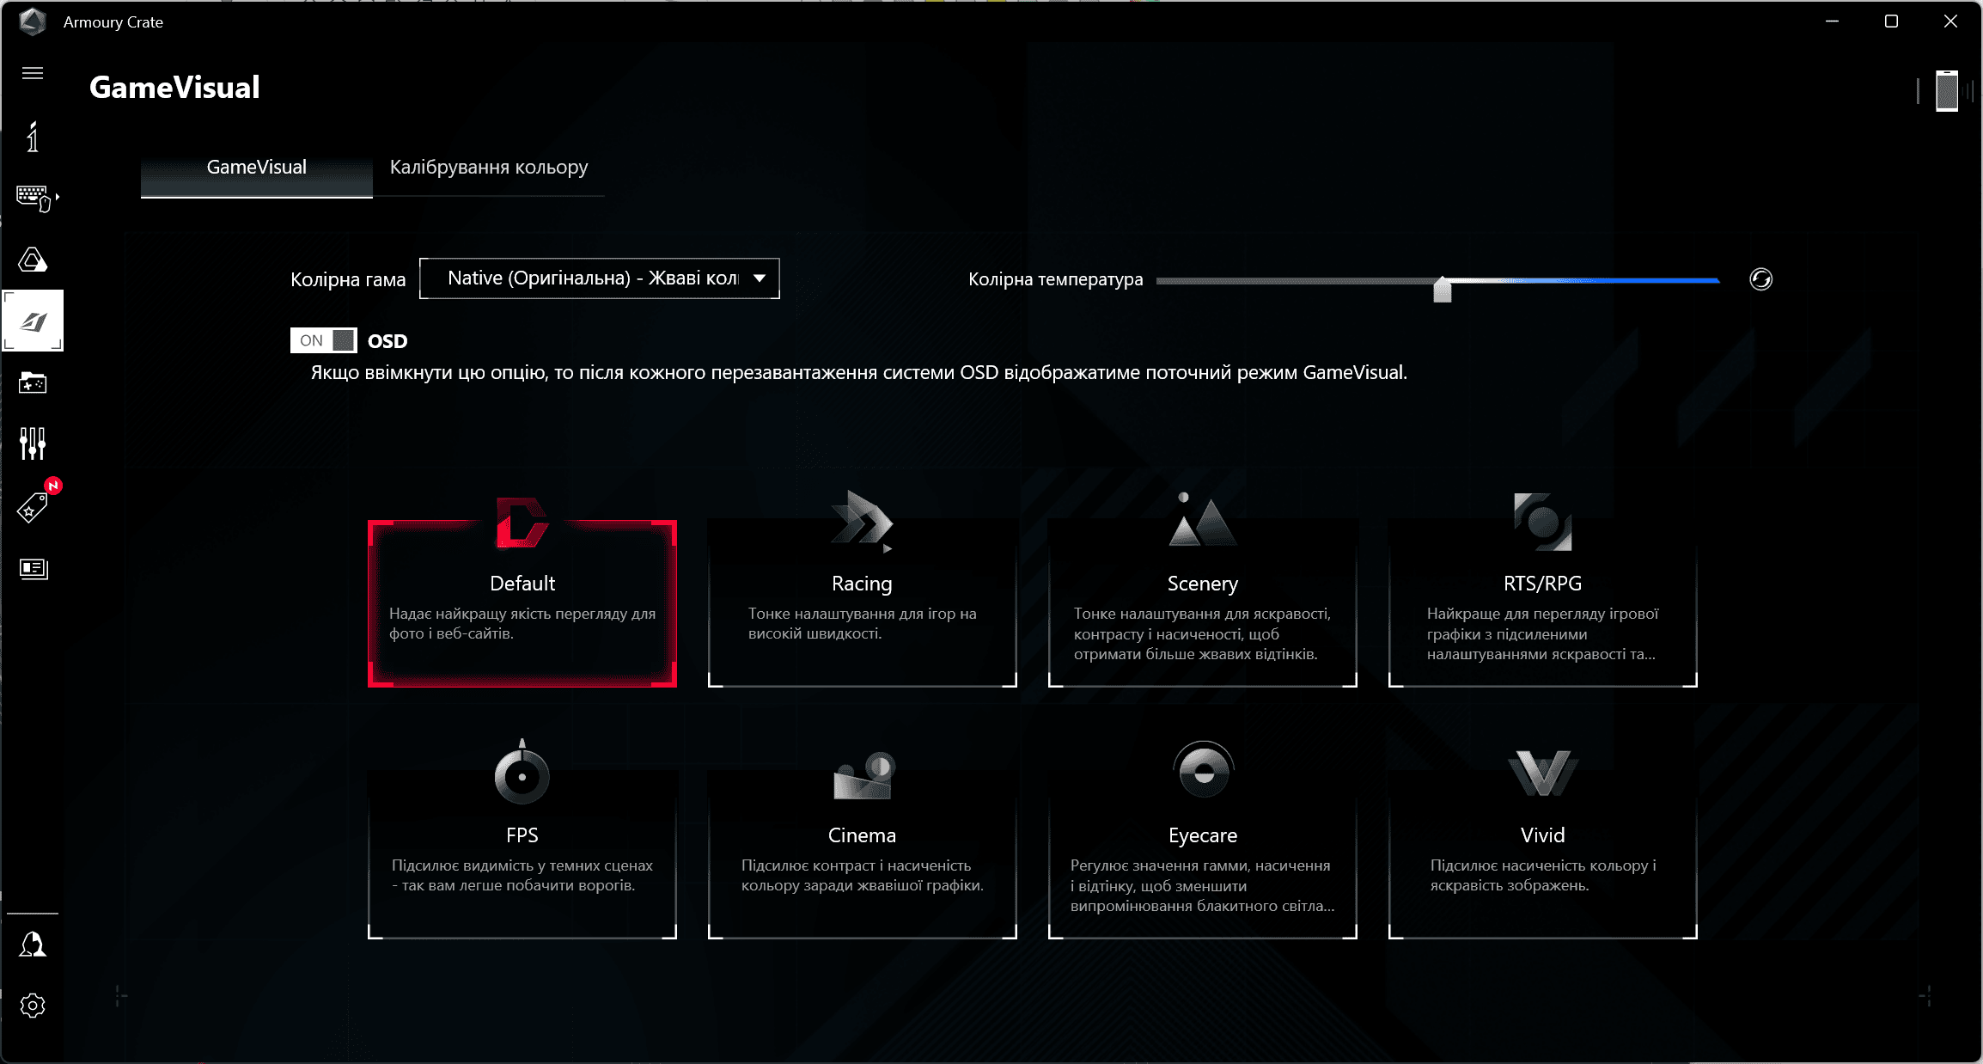
Task: Select the Default mode title
Action: click(522, 584)
